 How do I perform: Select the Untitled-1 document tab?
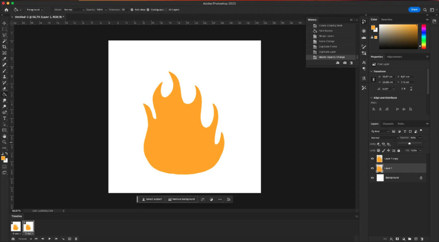(x=39, y=17)
